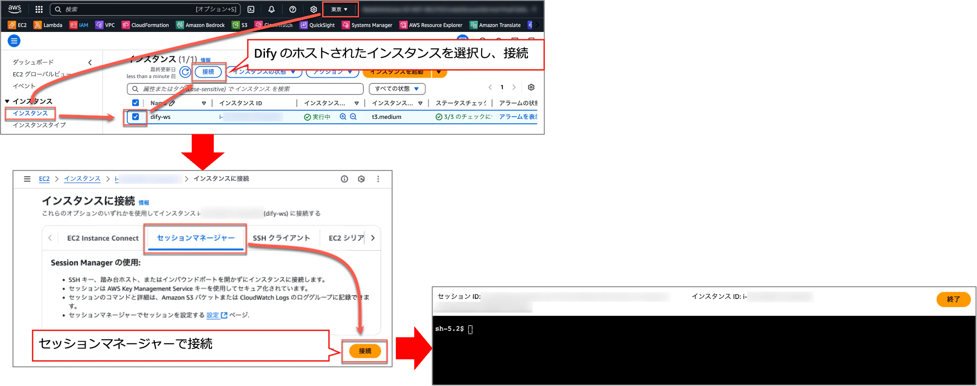Viewport: 977px width, 386px height.
Task: Open the S3 shortcut in favorites bar
Action: click(x=240, y=25)
